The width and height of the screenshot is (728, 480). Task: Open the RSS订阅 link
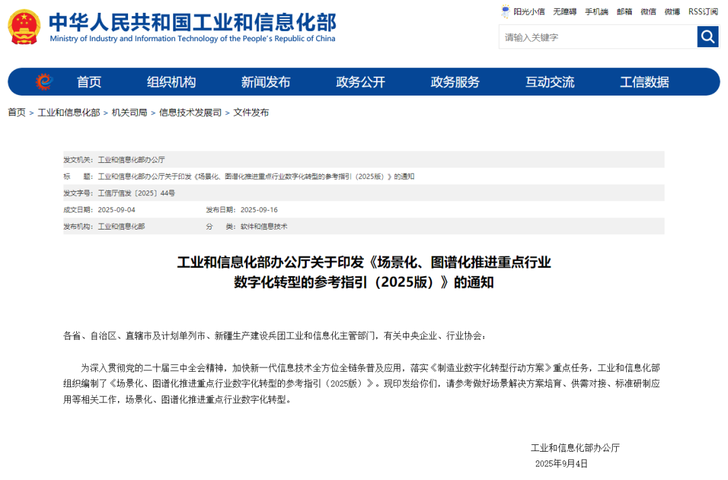point(703,11)
